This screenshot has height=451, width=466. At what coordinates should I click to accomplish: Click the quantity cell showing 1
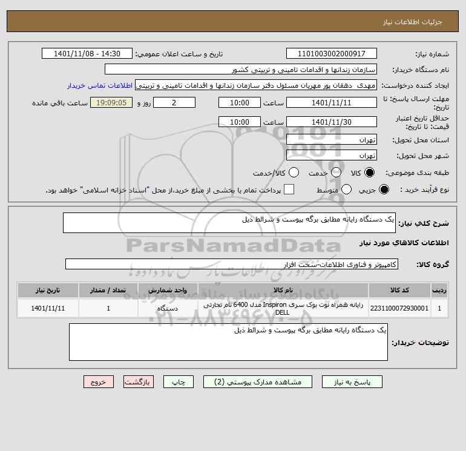(108, 308)
